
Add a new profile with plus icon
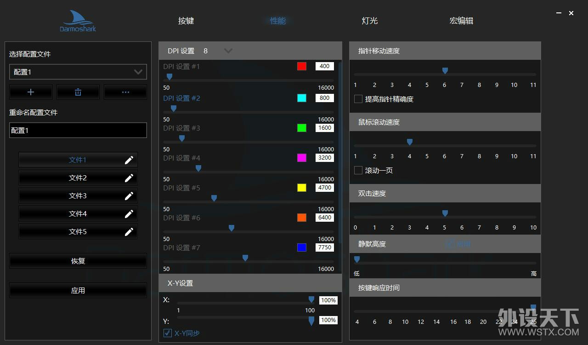(31, 92)
